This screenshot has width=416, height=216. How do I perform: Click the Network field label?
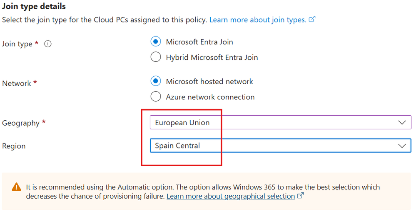click(x=17, y=83)
